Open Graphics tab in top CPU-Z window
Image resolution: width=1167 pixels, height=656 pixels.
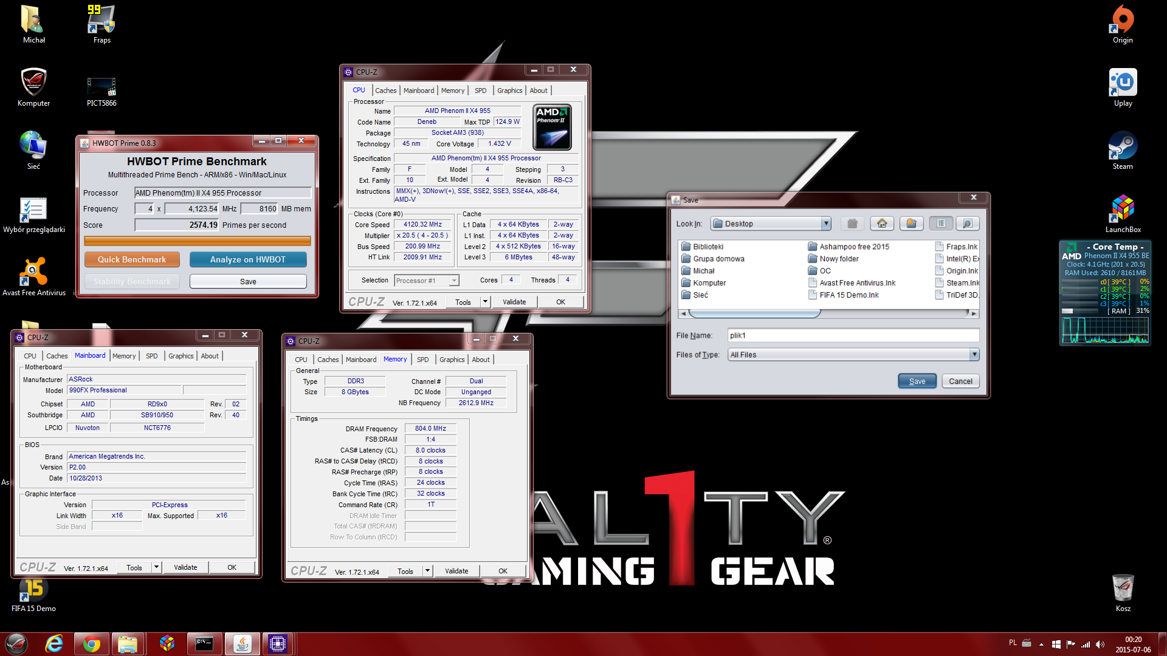(509, 91)
